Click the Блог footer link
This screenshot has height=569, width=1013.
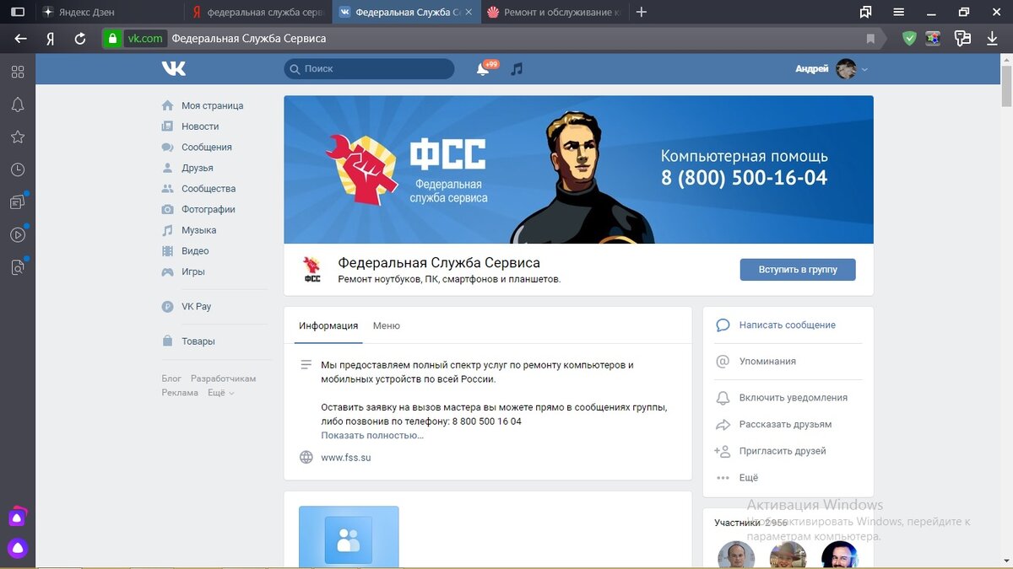pos(171,378)
